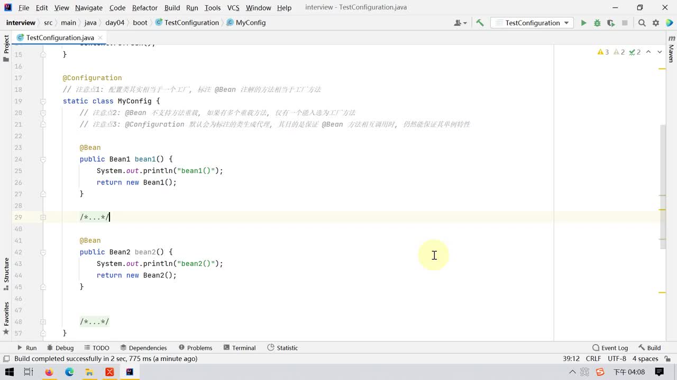The height and width of the screenshot is (380, 677).
Task: Open the TestConfiguration run configuration dropdown
Action: [532, 23]
